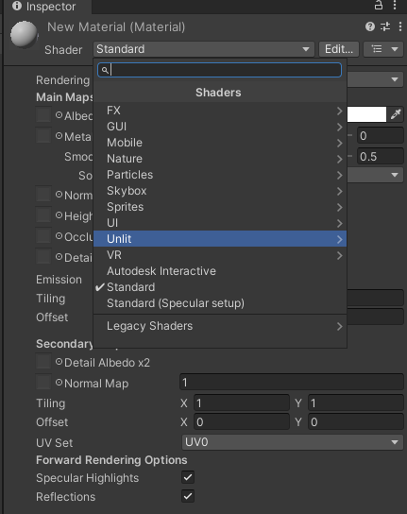The width and height of the screenshot is (407, 514).
Task: Open the material help reference icon
Action: [370, 26]
